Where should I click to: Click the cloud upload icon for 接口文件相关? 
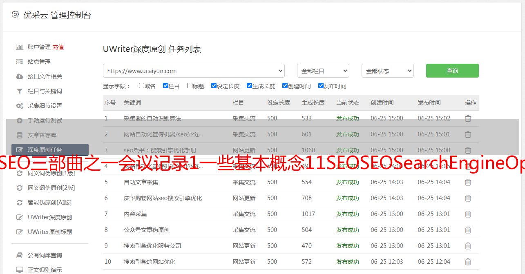(x=19, y=76)
